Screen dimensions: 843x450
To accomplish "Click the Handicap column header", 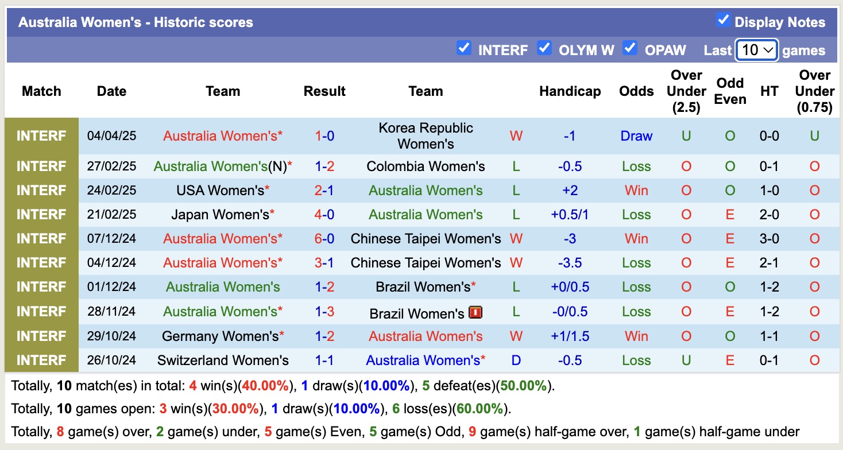I will 570,91.
